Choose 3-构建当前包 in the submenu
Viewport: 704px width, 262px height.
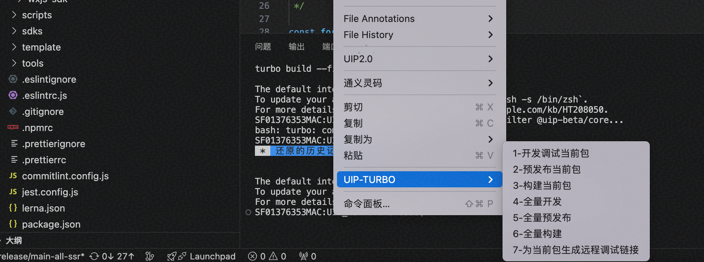click(576, 186)
